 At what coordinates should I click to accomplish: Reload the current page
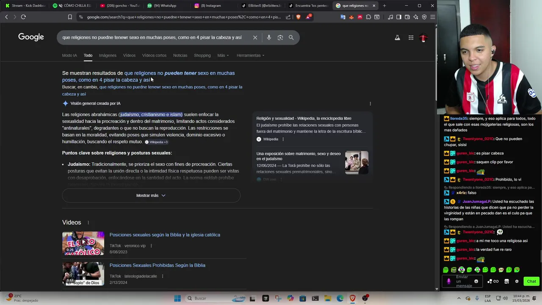(23, 17)
